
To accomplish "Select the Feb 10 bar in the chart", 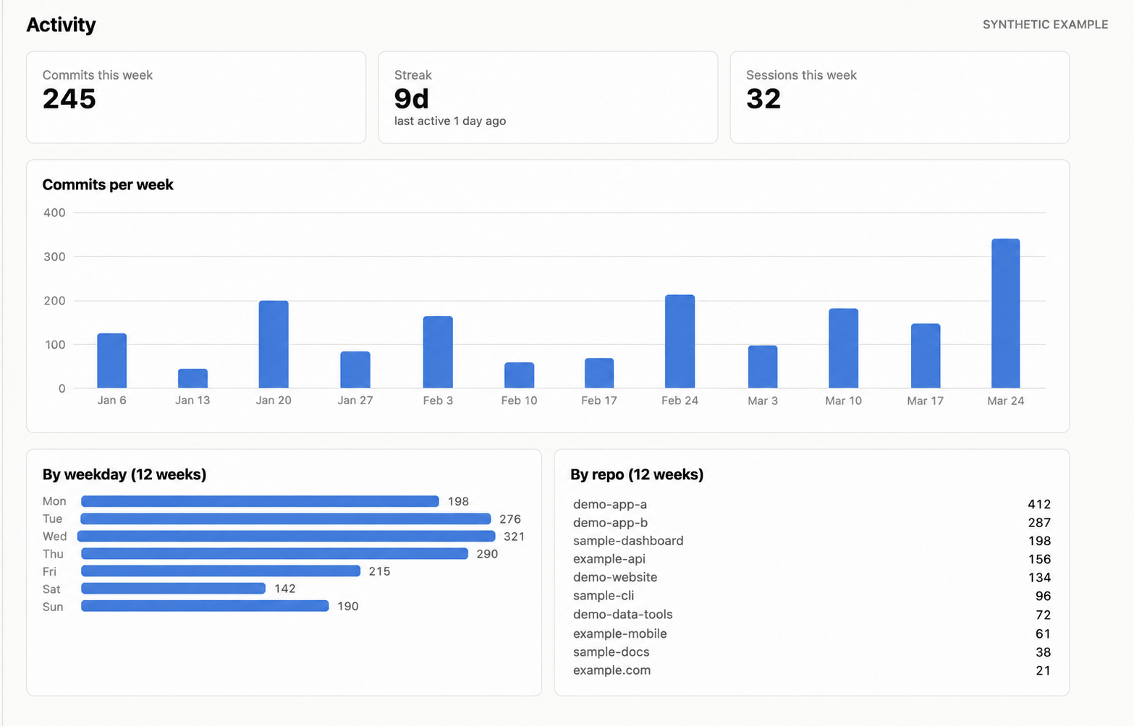I will pyautogui.click(x=519, y=375).
